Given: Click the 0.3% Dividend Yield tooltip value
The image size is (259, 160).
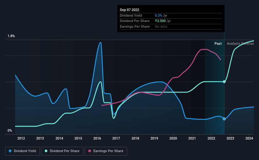Looking at the screenshot, I should coord(158,15).
